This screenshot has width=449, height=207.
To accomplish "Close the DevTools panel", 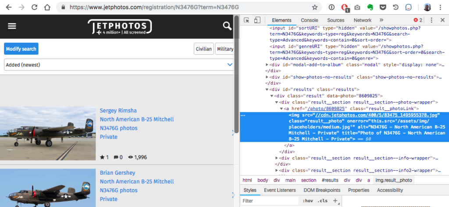I will pos(442,20).
